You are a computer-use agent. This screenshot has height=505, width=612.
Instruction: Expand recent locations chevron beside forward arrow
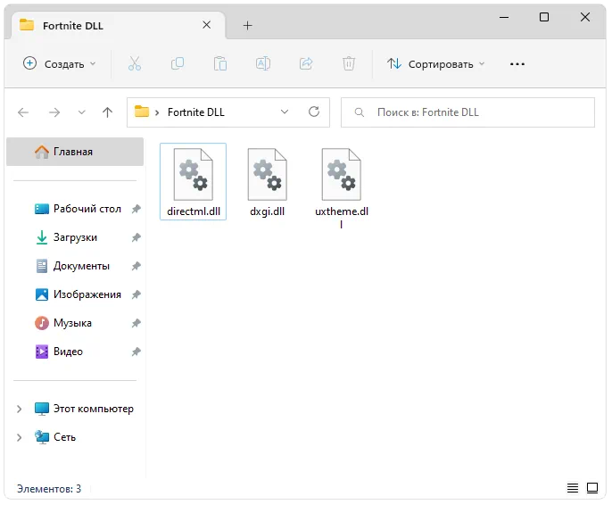81,112
